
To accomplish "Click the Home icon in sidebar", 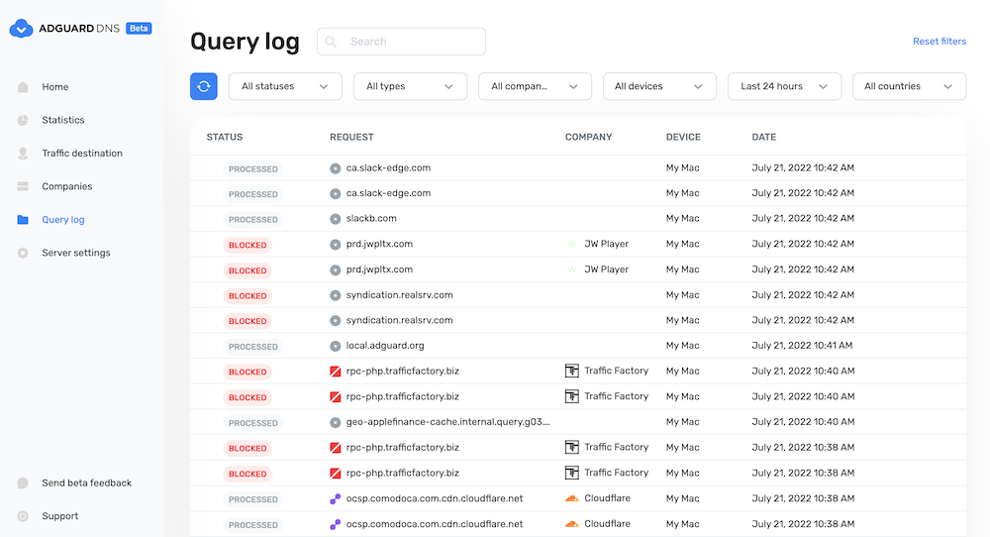I will [x=23, y=87].
